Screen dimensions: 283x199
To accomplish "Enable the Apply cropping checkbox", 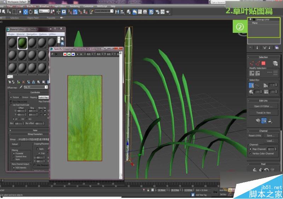I will pyautogui.click(x=37, y=149).
